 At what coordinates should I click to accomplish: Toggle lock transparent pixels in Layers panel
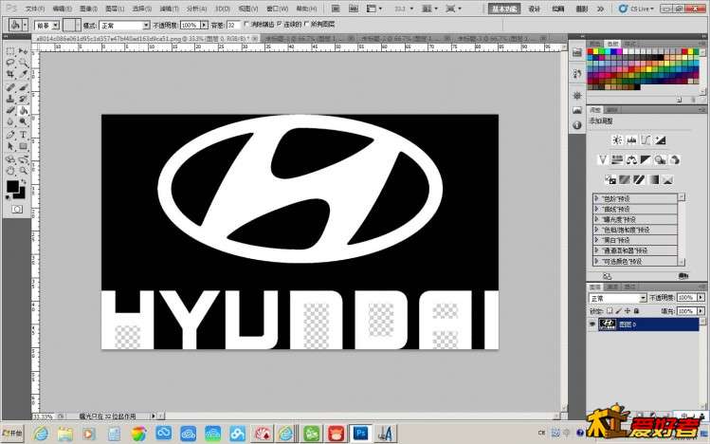610,311
